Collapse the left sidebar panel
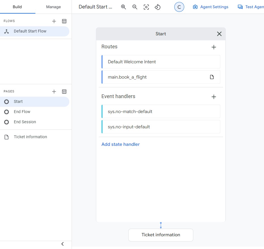 pos(63,244)
